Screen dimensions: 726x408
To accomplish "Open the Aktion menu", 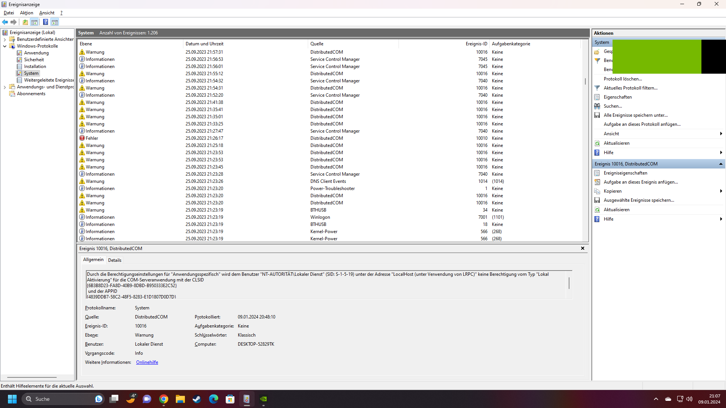I will [26, 13].
